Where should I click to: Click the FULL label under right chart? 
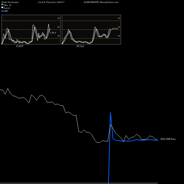[x=80, y=46]
